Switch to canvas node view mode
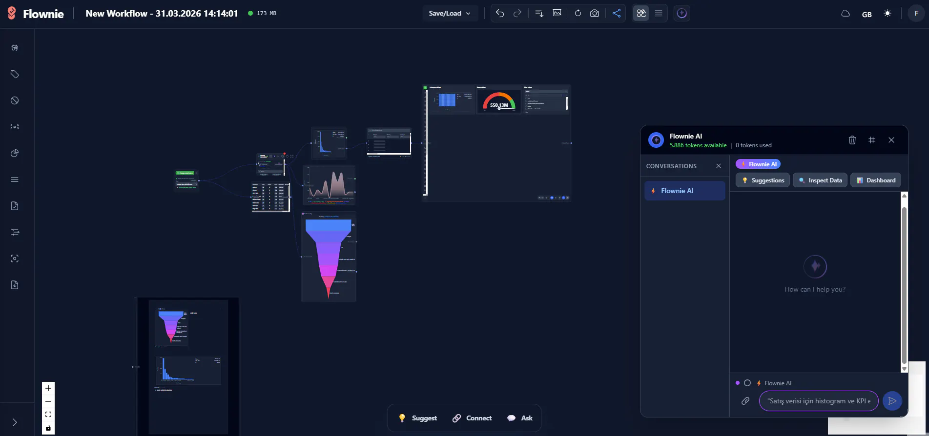The height and width of the screenshot is (436, 929). tap(641, 13)
